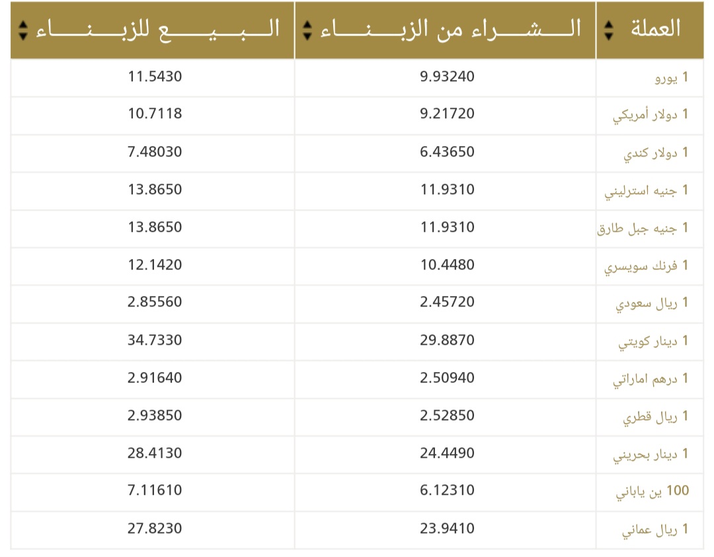Open the 1 درهم اماراتي link
The width and height of the screenshot is (714, 557).
[x=651, y=379]
